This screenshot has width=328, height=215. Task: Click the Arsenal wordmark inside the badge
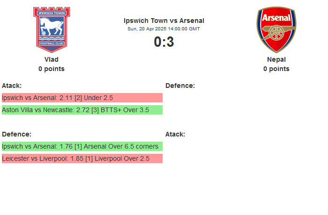click(276, 18)
